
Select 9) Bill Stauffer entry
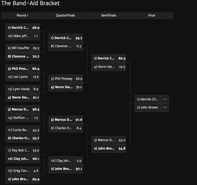[23, 48]
